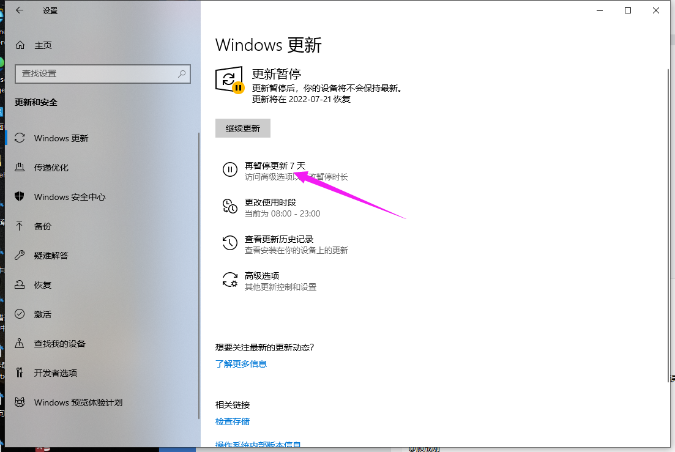Image resolution: width=675 pixels, height=452 pixels.
Task: Open the 备份 settings page
Action: point(102,226)
